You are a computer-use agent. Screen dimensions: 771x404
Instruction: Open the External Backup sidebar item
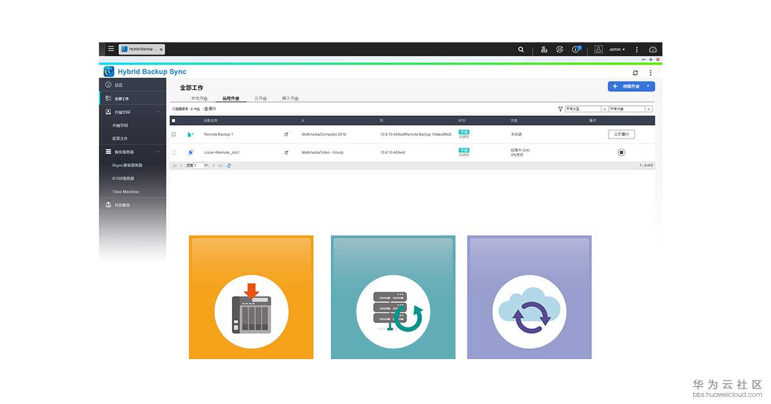pyautogui.click(x=132, y=205)
